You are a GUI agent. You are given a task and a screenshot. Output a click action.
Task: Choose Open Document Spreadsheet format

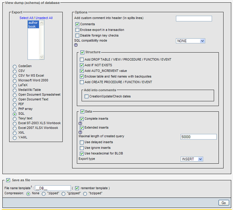(x=14, y=95)
